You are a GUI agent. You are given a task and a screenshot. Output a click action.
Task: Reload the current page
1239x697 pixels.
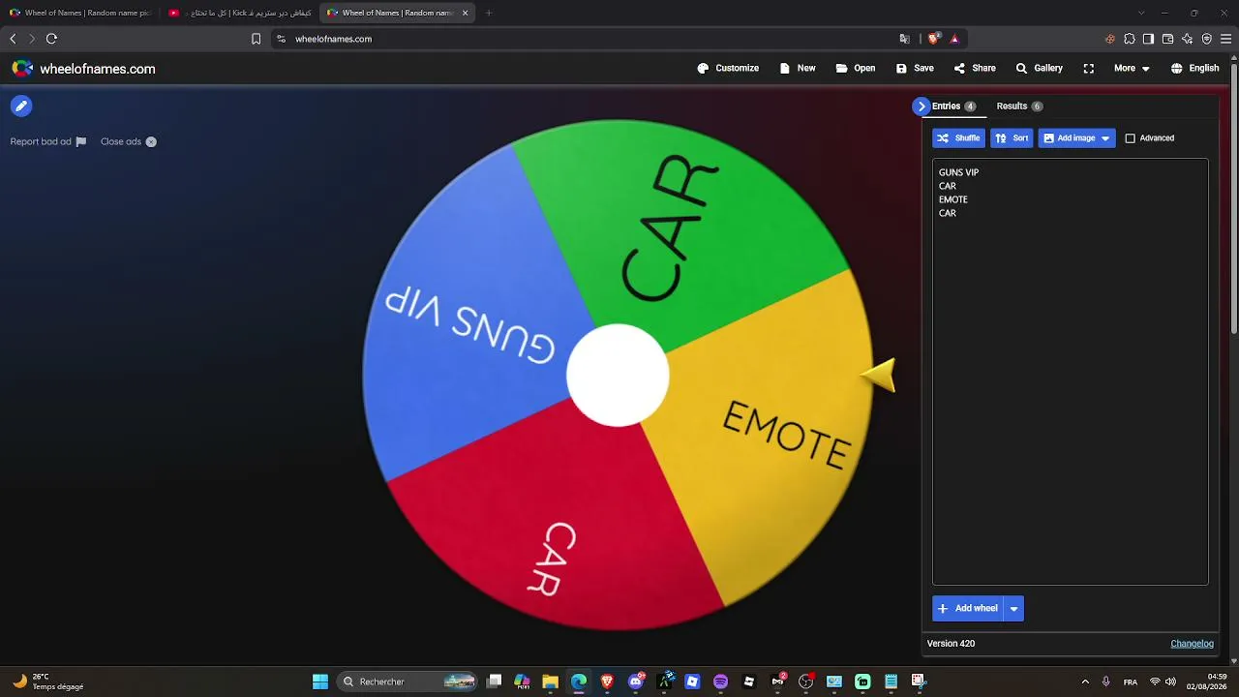tap(51, 39)
